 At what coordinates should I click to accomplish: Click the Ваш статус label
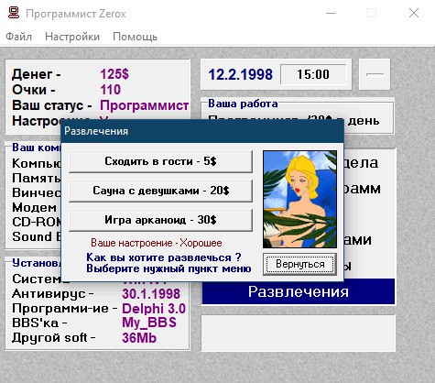(x=52, y=105)
